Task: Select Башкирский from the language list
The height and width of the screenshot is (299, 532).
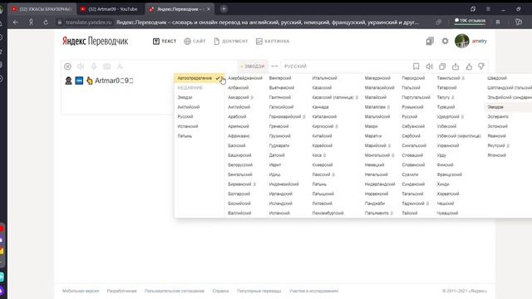Action: click(239, 155)
